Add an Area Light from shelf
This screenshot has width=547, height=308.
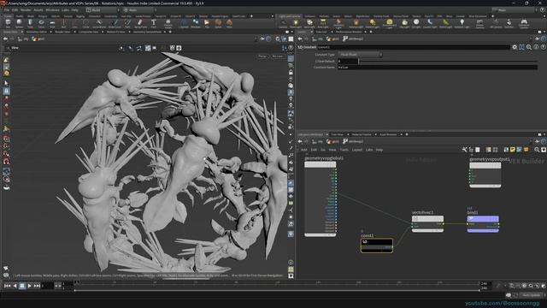[x=323, y=23]
